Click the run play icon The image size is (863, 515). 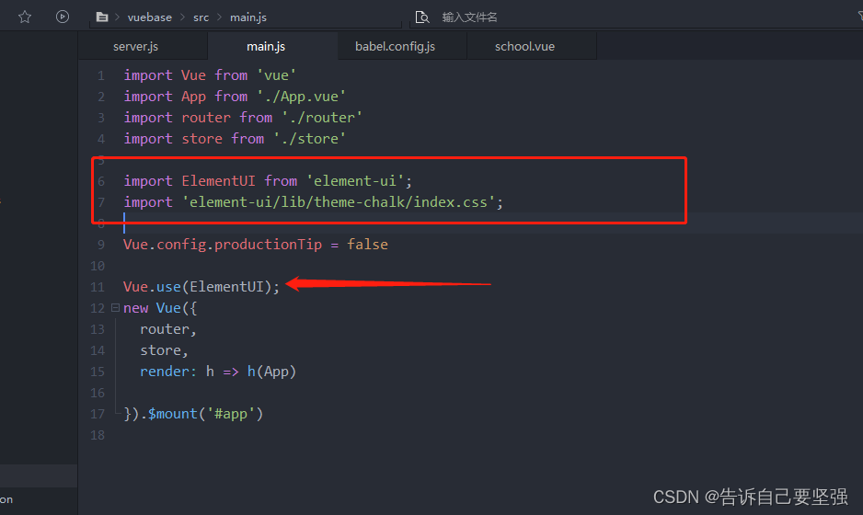coord(63,17)
